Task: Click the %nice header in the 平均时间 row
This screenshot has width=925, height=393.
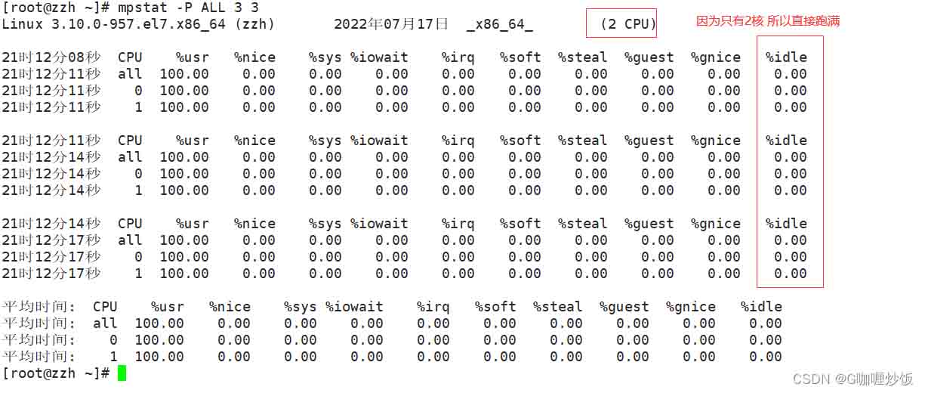Action: (x=230, y=307)
